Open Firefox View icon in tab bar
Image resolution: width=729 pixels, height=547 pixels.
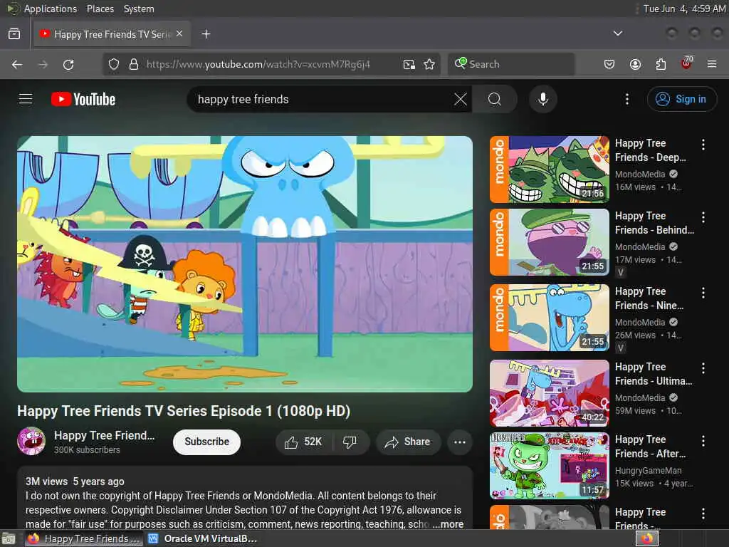(x=14, y=34)
